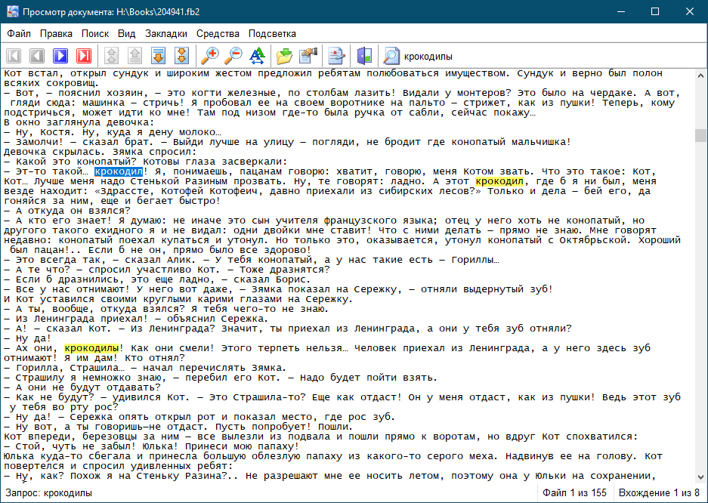Image resolution: width=708 pixels, height=503 pixels.
Task: Click the selected blue word крокодил
Action: pyautogui.click(x=119, y=171)
